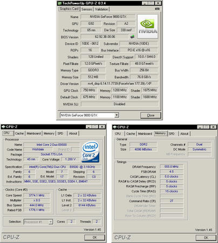This screenshot has height=243, width=218.
Task: Click the GPU-Z title bar app icon
Action: 60,3
